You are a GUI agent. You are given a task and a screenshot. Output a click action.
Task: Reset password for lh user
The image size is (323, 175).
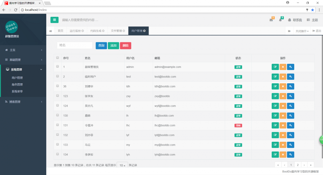click(290, 116)
